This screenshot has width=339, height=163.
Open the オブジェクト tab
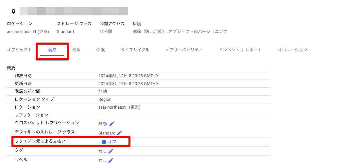pyautogui.click(x=20, y=50)
